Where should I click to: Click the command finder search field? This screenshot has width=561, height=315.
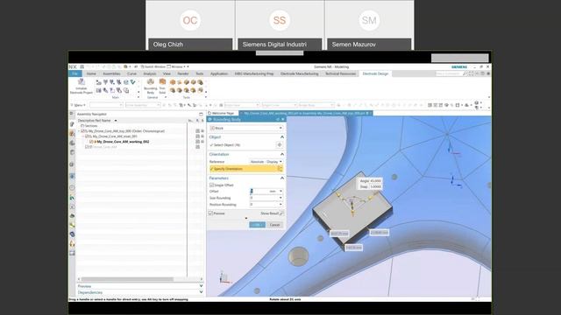[x=449, y=73]
